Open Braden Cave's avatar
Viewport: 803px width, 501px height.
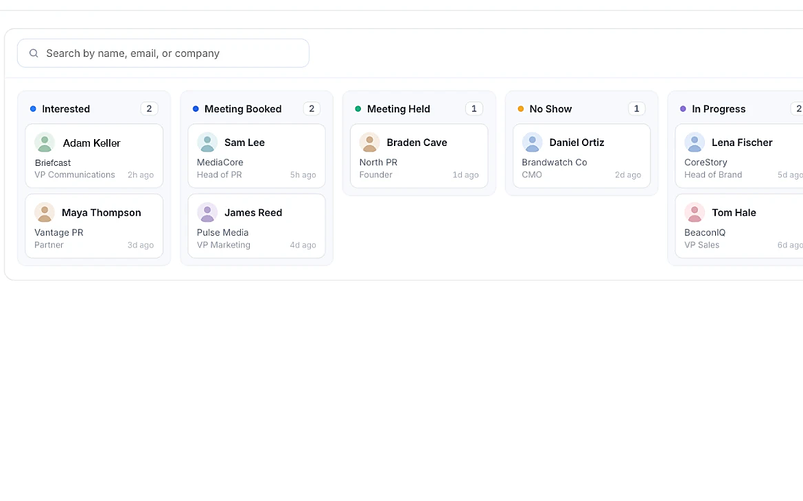(x=370, y=143)
